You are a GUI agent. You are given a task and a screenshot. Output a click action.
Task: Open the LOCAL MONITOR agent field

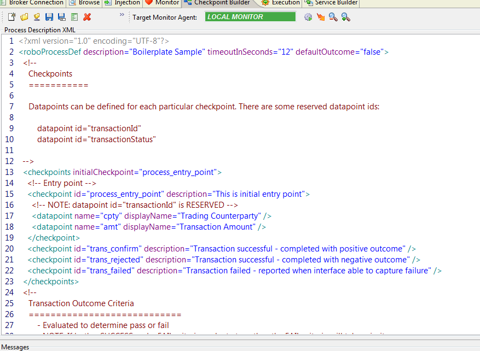point(250,17)
